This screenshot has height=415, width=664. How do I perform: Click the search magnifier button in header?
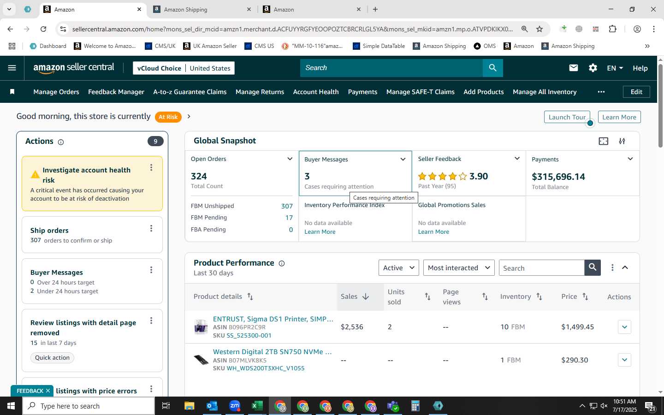(493, 68)
